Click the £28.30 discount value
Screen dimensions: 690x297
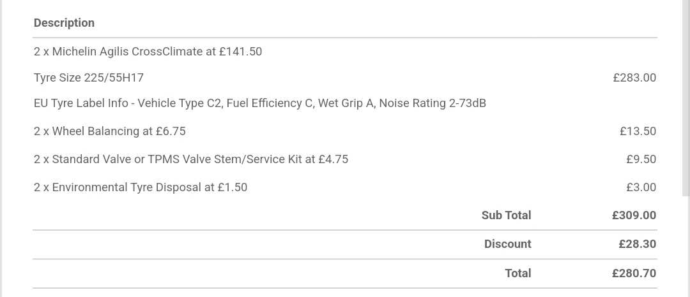[x=637, y=244]
